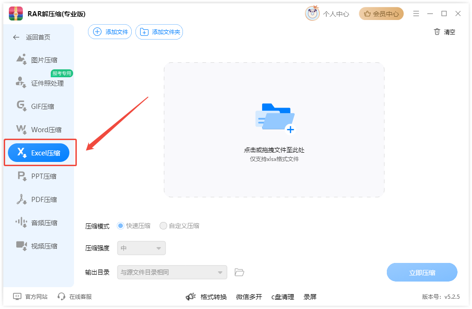Viewport: 472px width, 309px height.
Task: Click the 视频压缩 camera icon
Action: (x=21, y=246)
